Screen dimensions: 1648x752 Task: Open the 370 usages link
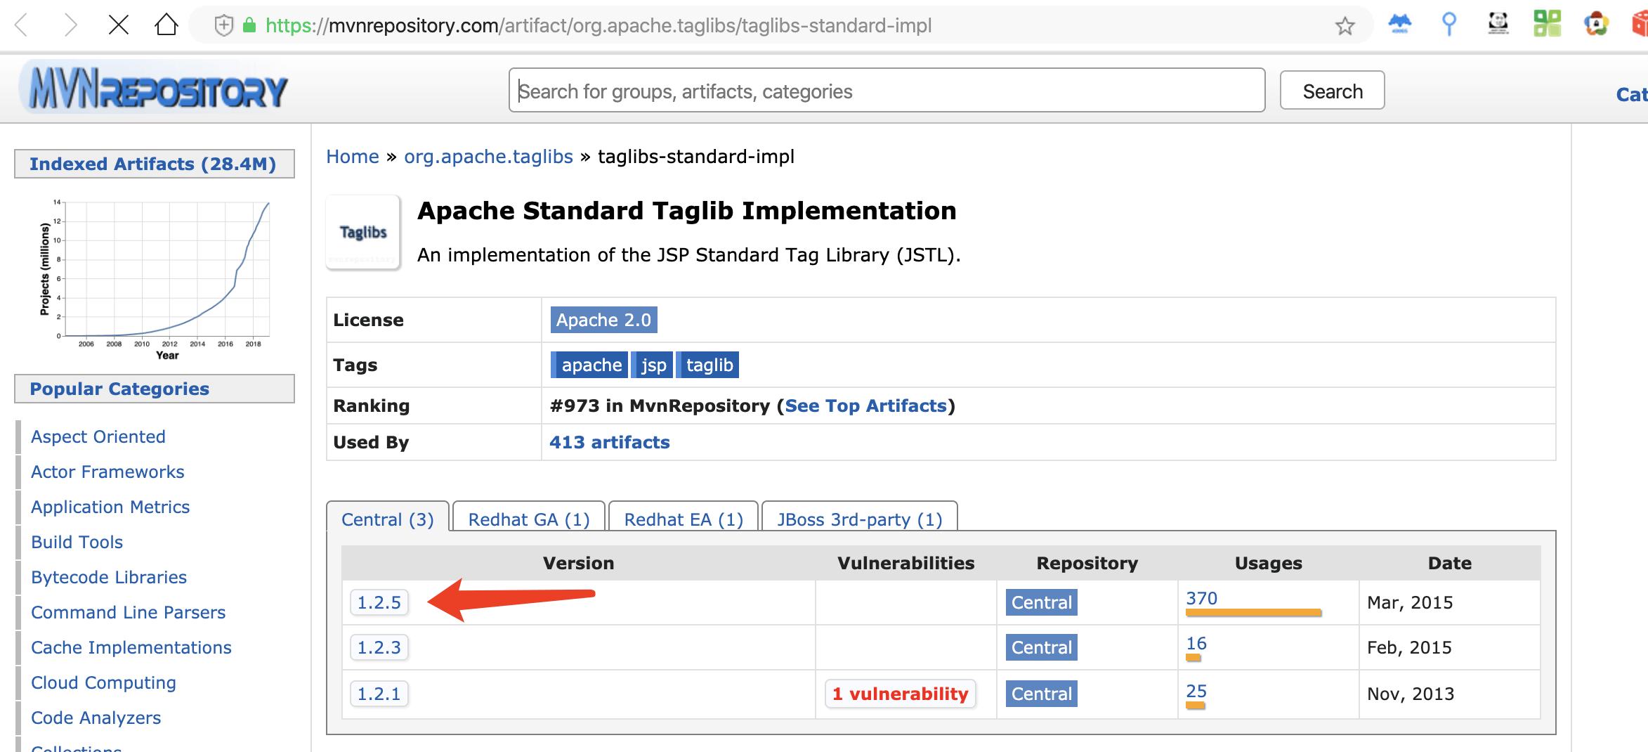coord(1201,598)
